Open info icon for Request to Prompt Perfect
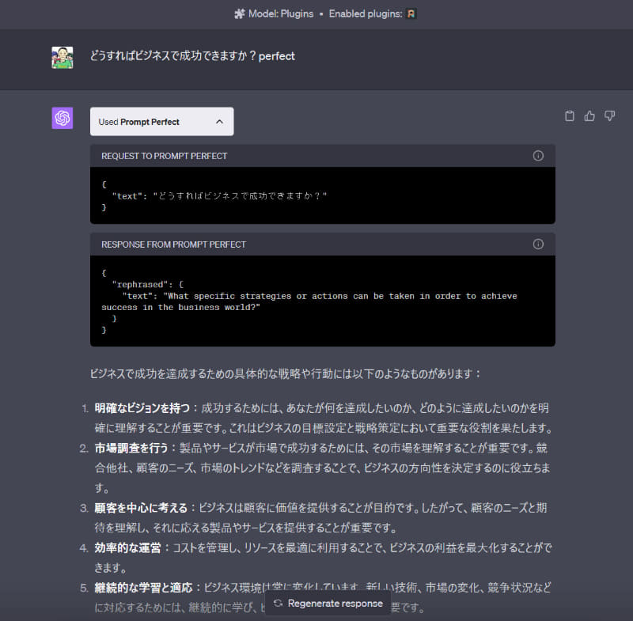 pyautogui.click(x=538, y=156)
